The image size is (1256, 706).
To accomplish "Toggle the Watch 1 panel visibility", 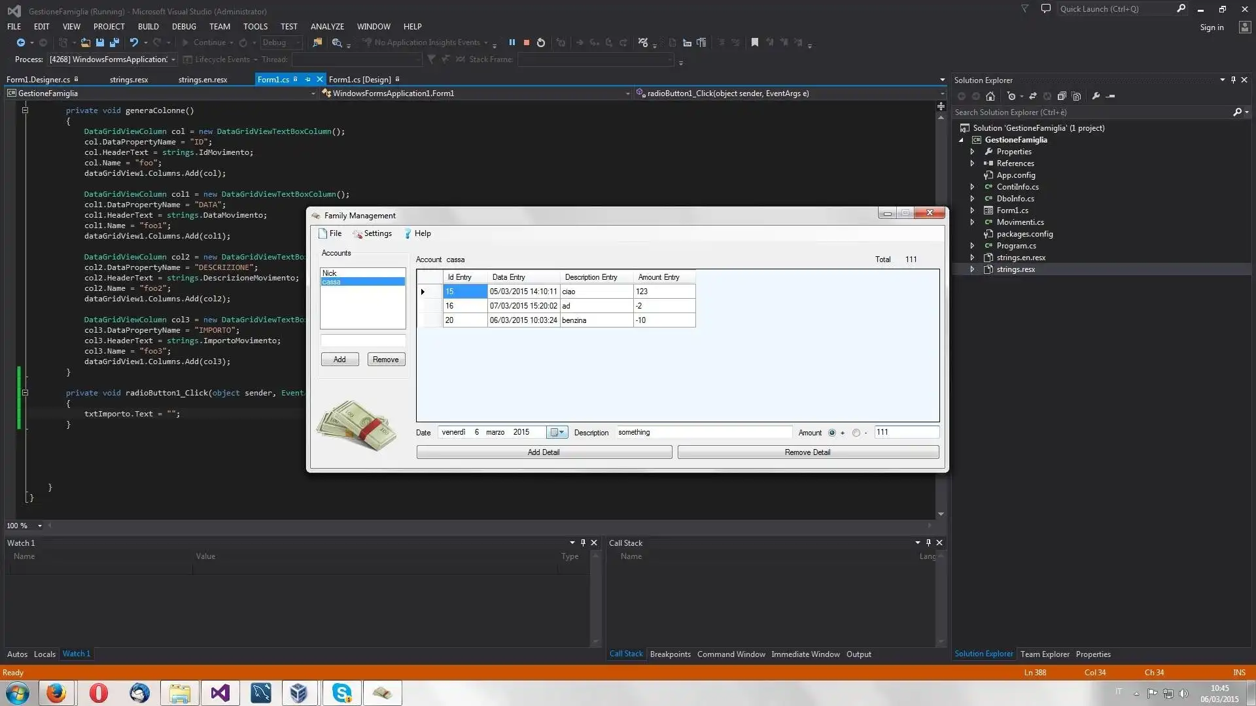I will 583,542.
